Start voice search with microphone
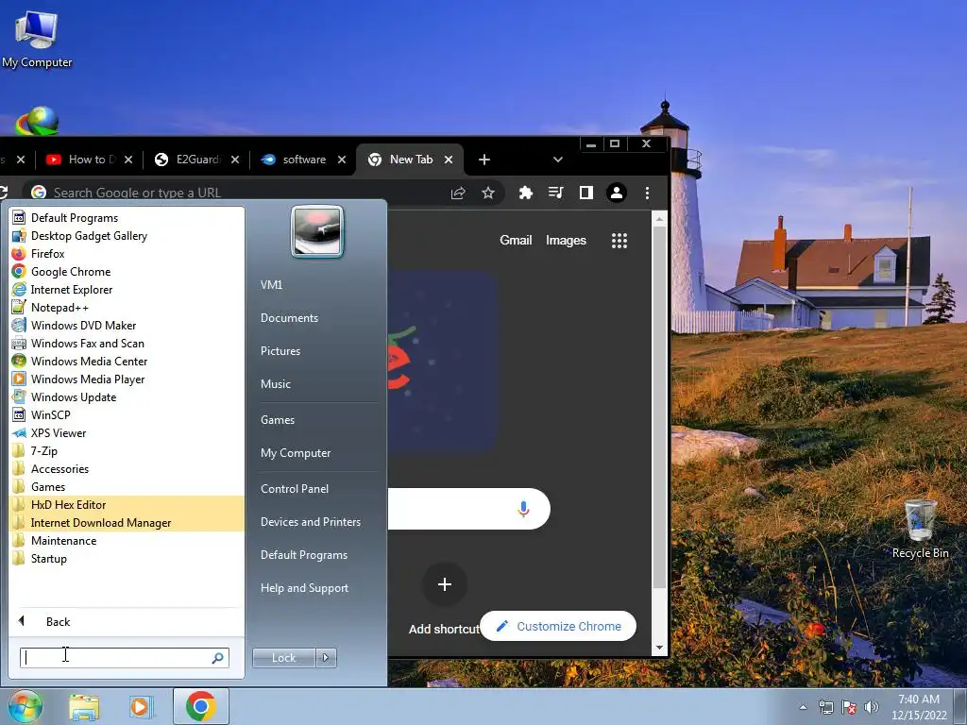 523,509
